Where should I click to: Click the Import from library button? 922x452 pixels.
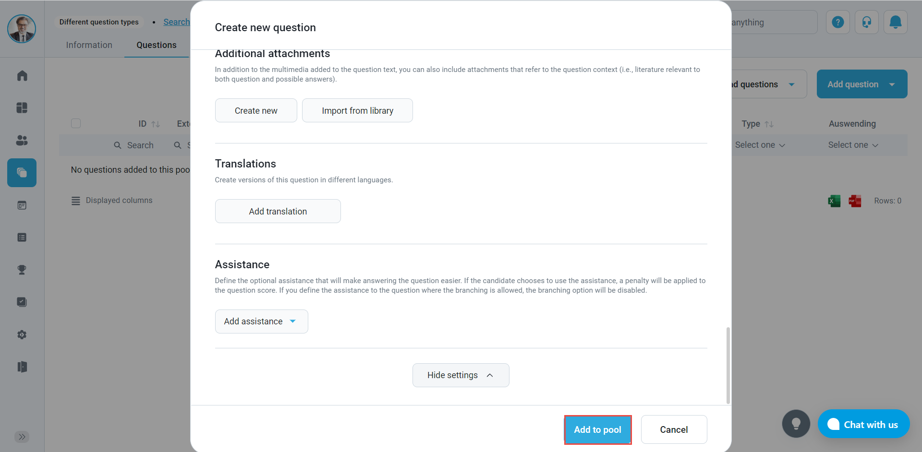click(357, 111)
